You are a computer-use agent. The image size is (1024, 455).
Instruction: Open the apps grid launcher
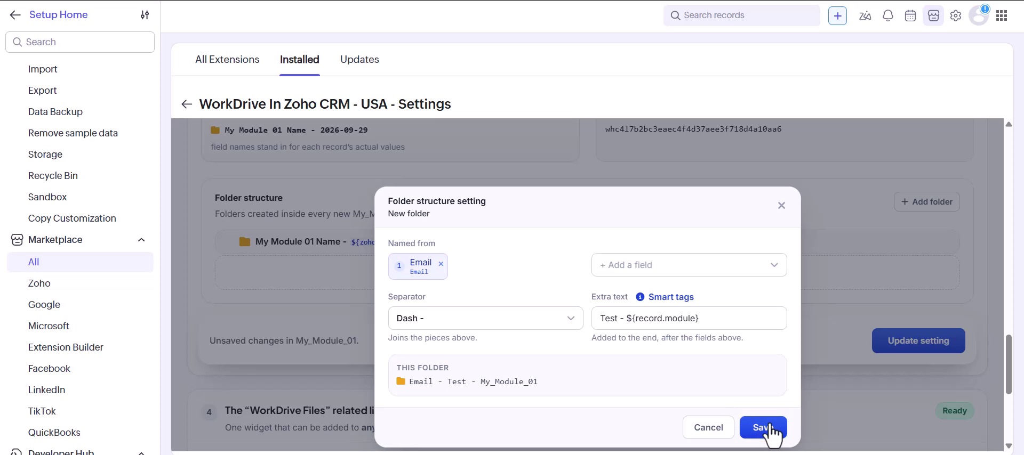[x=1002, y=16]
